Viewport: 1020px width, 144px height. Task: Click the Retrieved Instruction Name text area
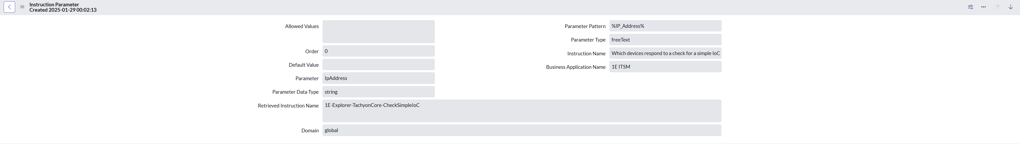521,111
